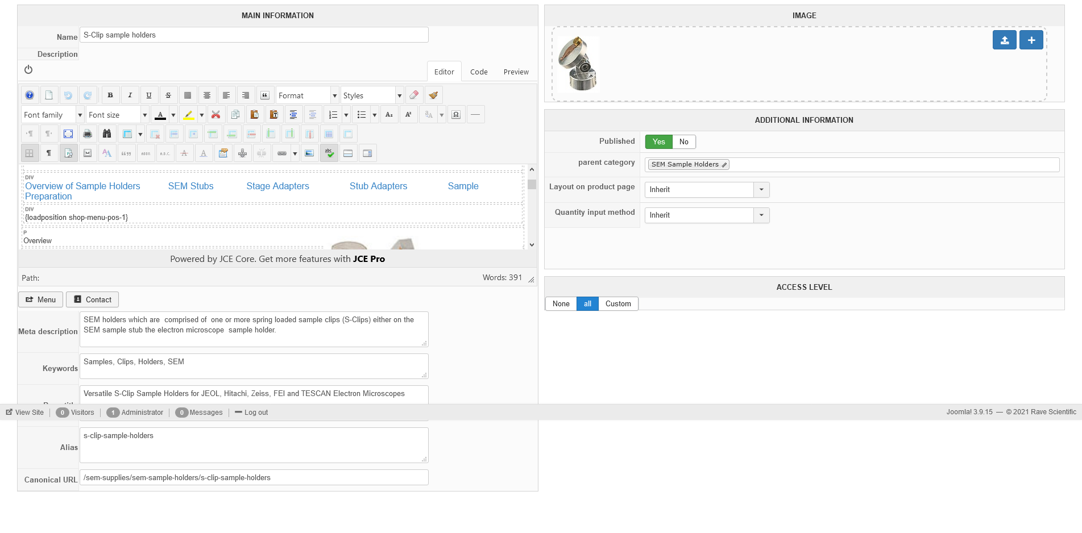Apply subscript formatting

click(x=389, y=115)
